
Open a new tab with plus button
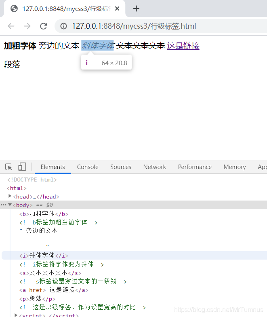pyautogui.click(x=137, y=8)
